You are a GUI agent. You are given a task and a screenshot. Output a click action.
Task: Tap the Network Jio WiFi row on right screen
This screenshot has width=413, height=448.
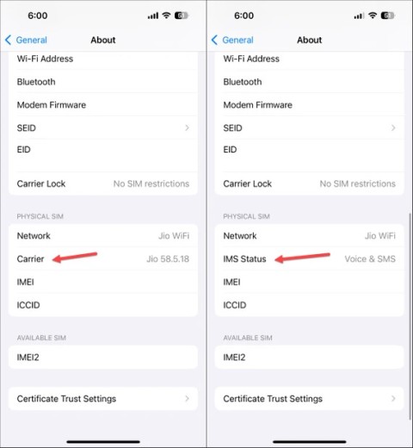[309, 236]
